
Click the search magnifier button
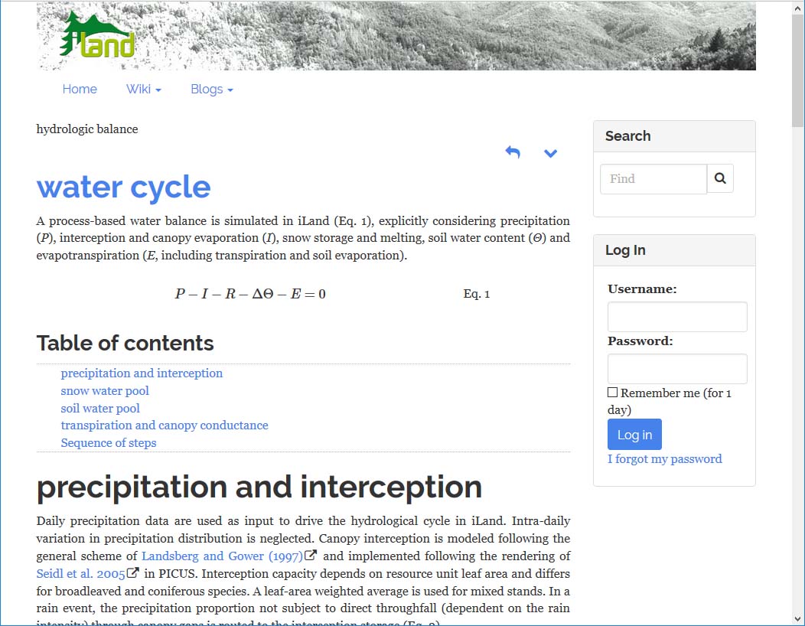(x=720, y=178)
